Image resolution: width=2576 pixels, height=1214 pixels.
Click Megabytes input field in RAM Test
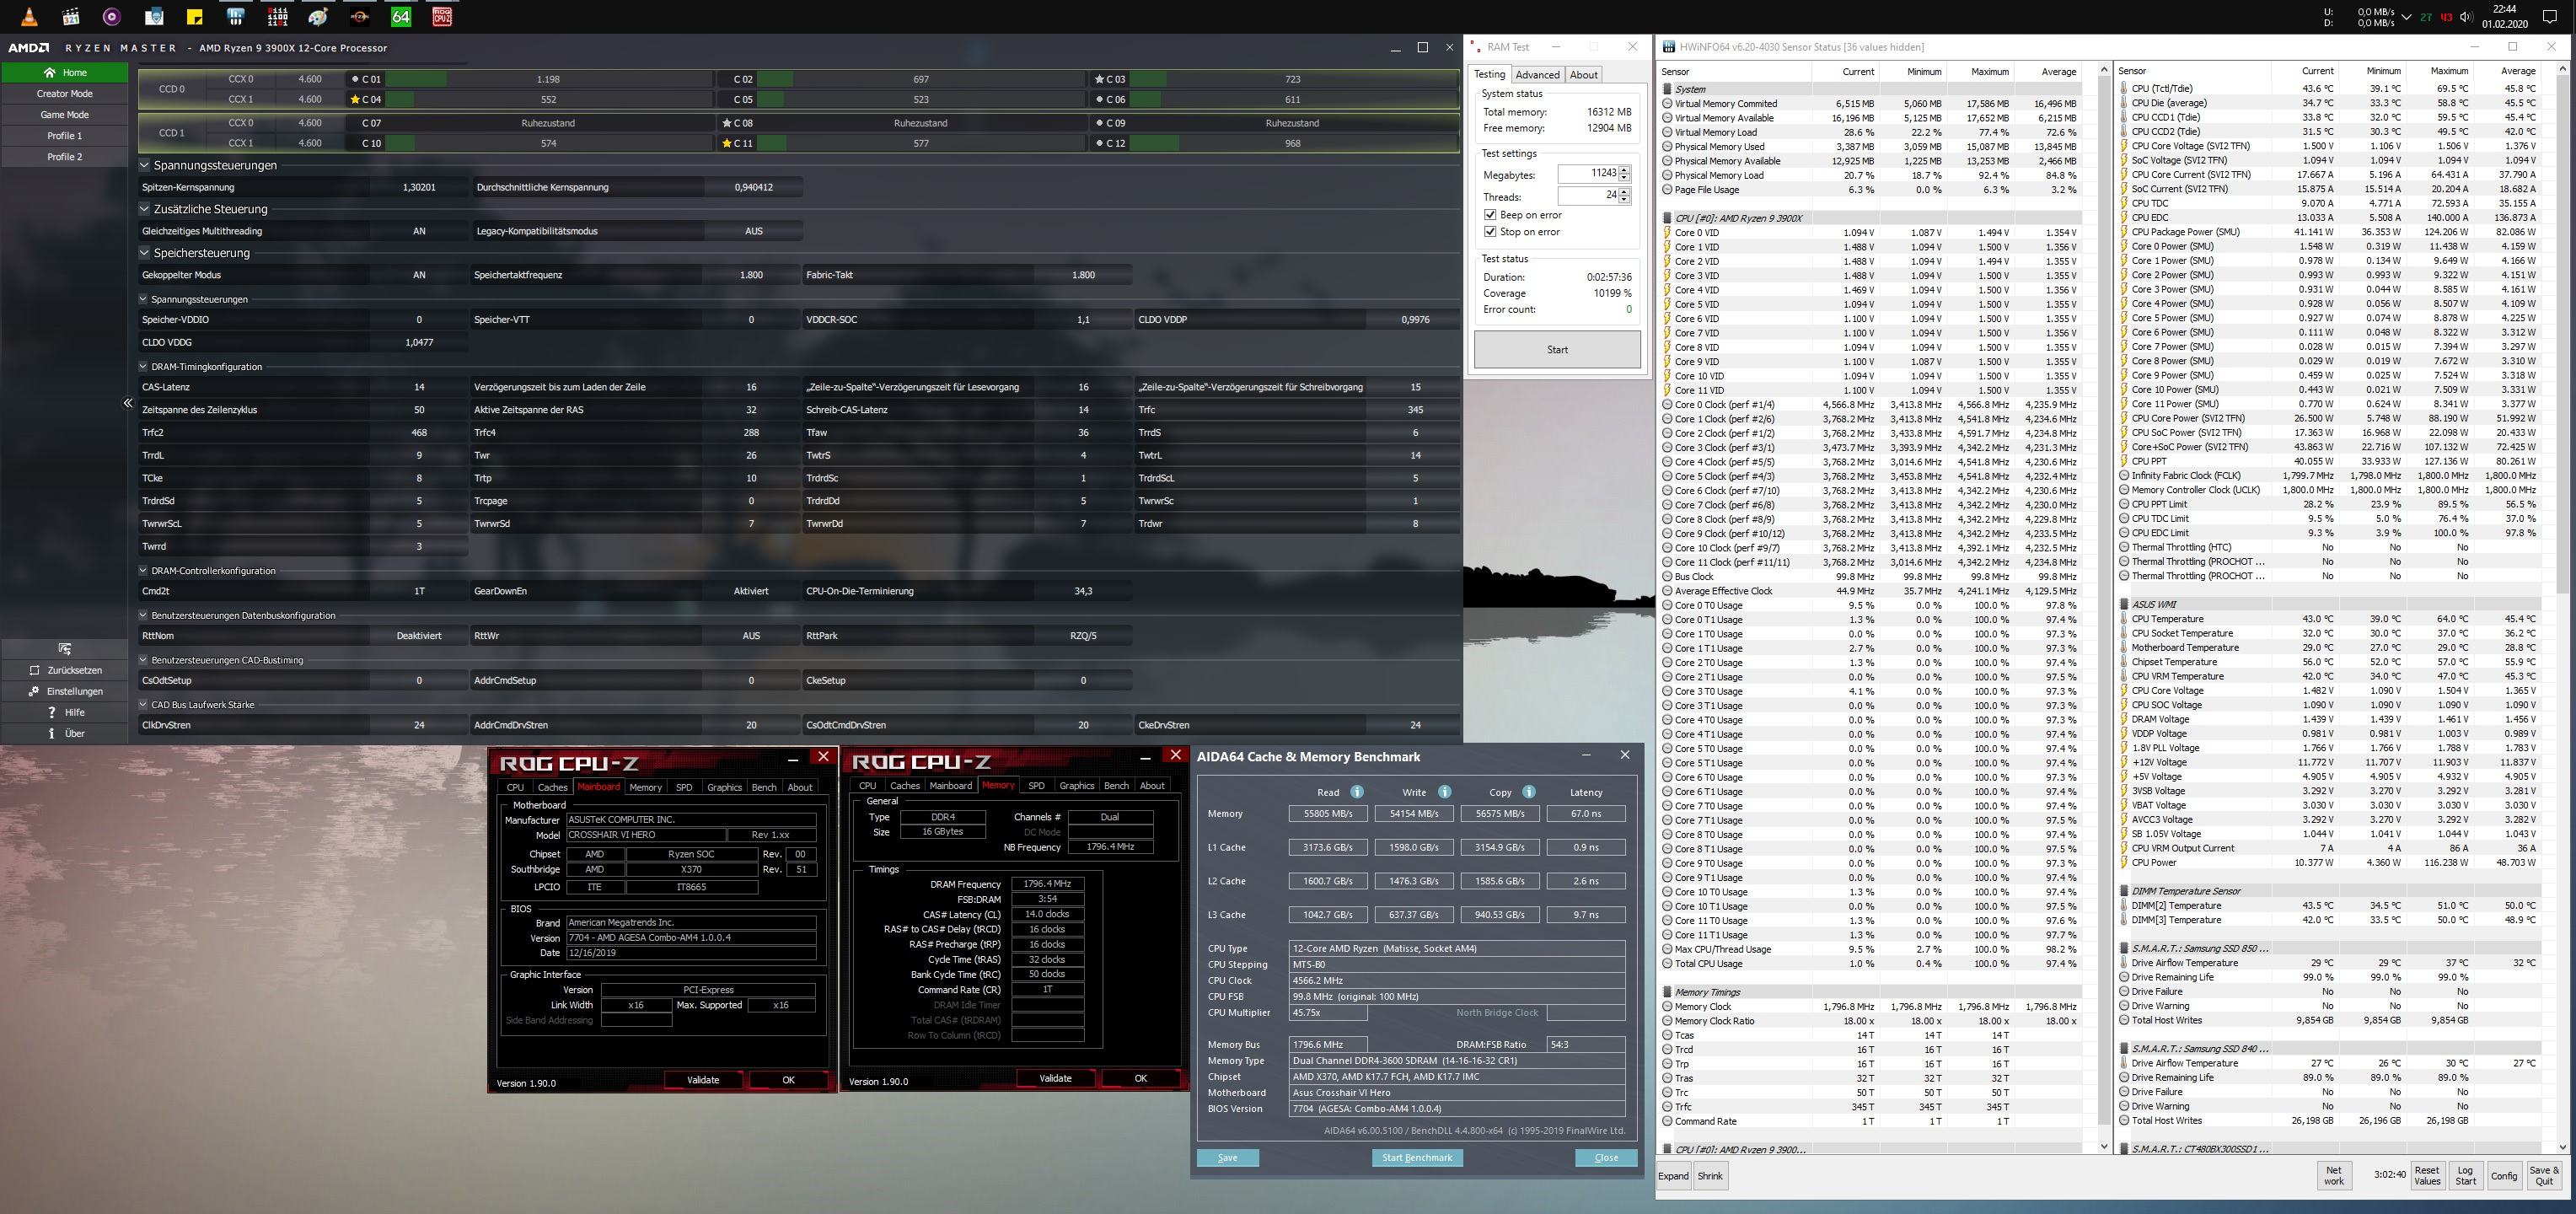pyautogui.click(x=1587, y=173)
